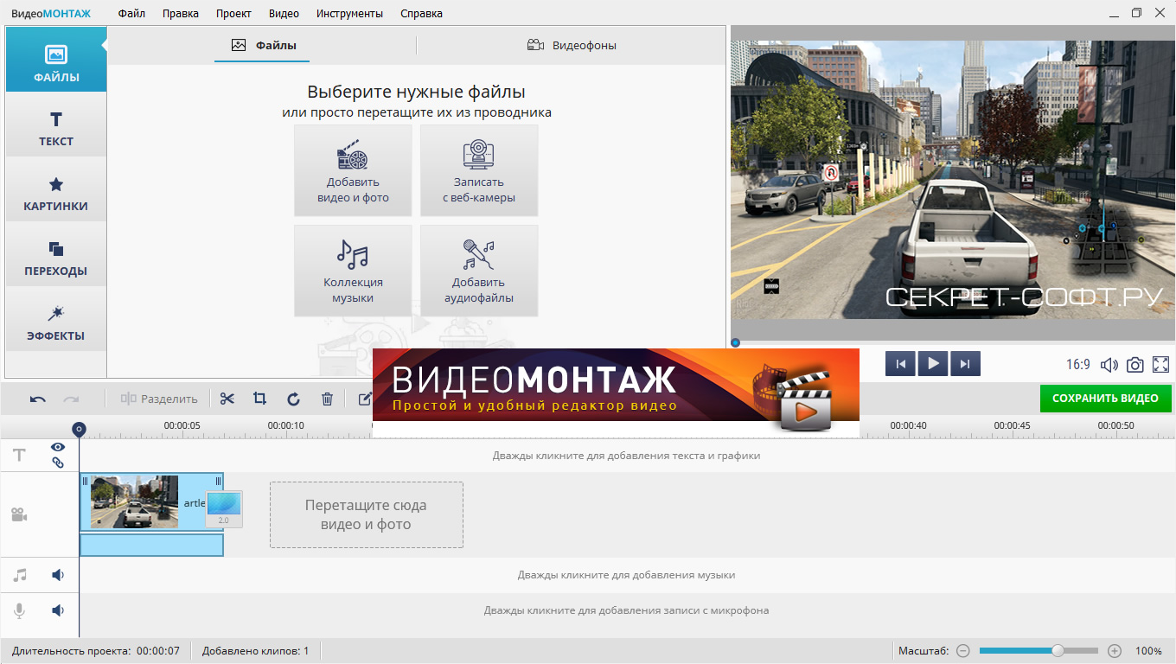Toggle the text track link icon
Image resolution: width=1176 pixels, height=664 pixels.
click(x=58, y=463)
